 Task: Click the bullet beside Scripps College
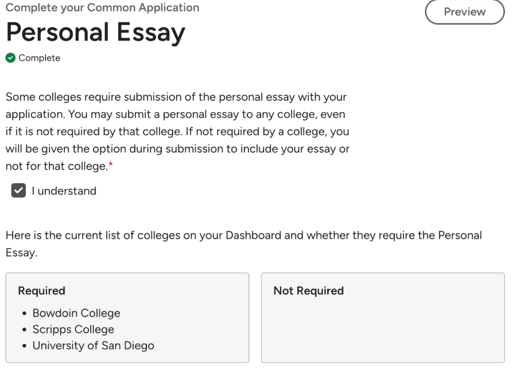pyautogui.click(x=24, y=330)
